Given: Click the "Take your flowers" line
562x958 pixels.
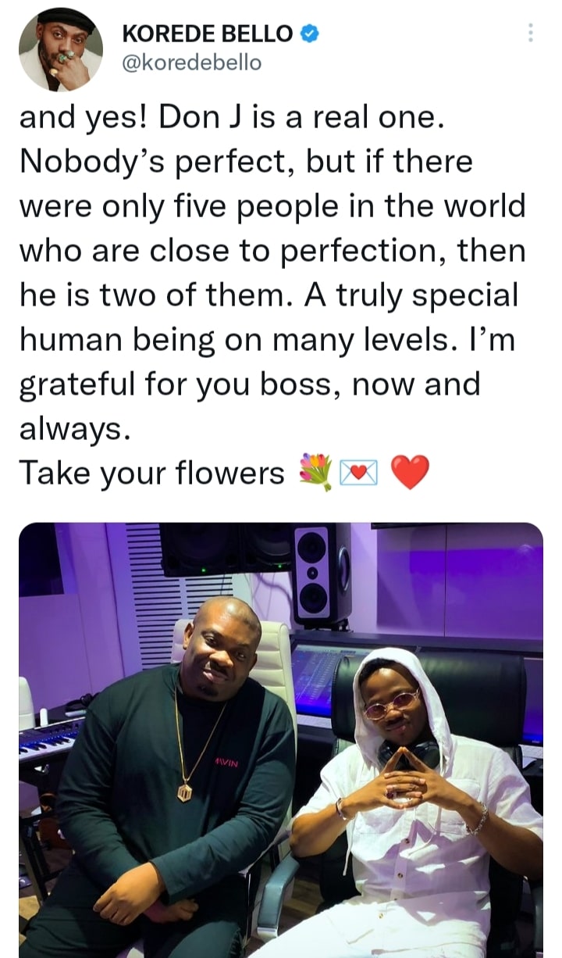Looking at the screenshot, I should click(x=151, y=473).
